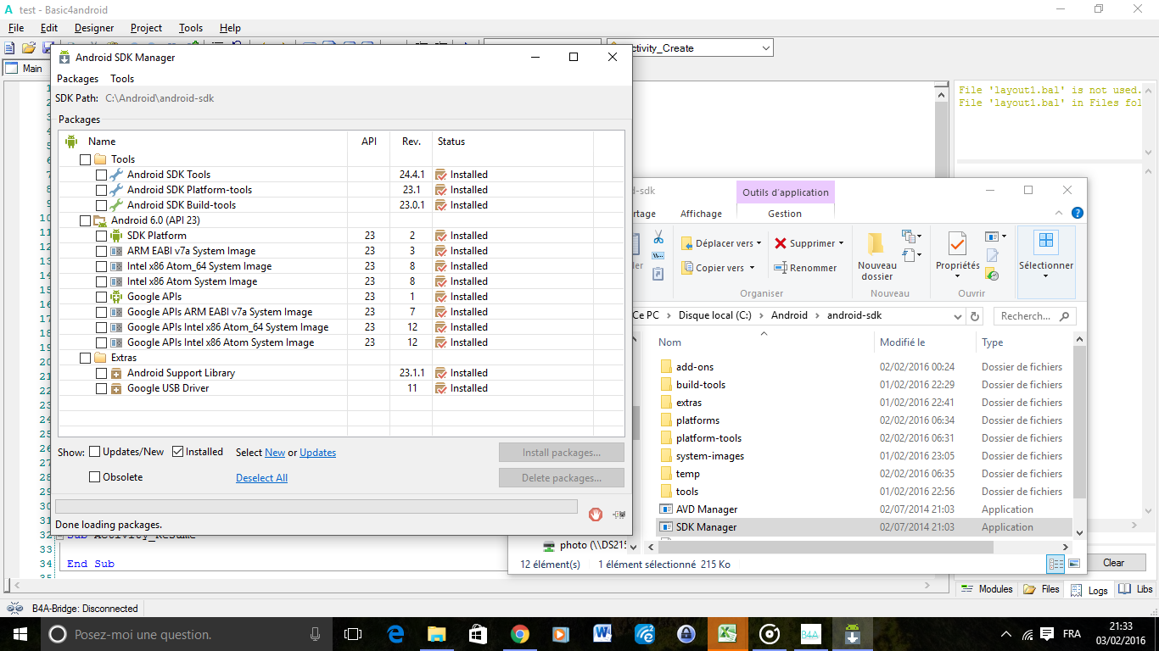Click the Historique icon in the Ouvrir group
The width and height of the screenshot is (1159, 651).
tap(992, 275)
